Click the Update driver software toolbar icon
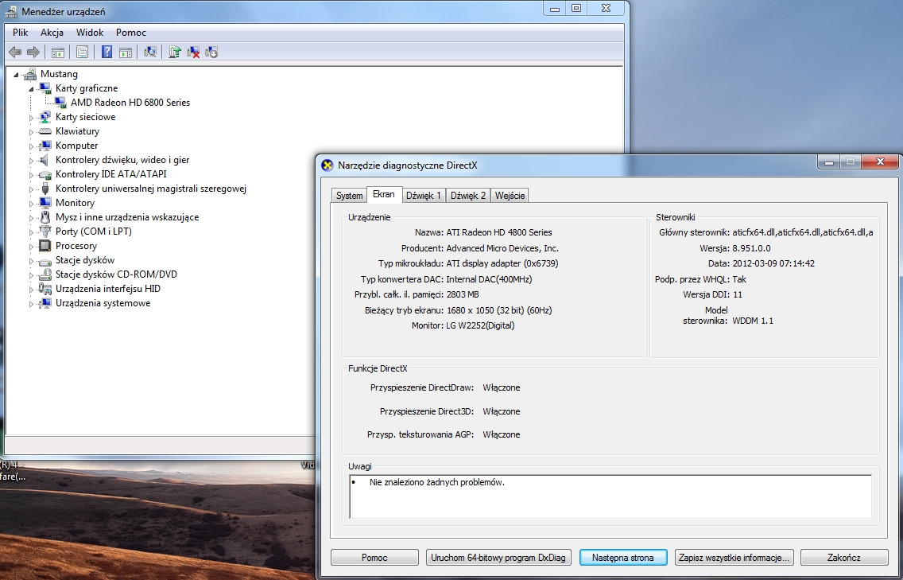 [x=175, y=53]
